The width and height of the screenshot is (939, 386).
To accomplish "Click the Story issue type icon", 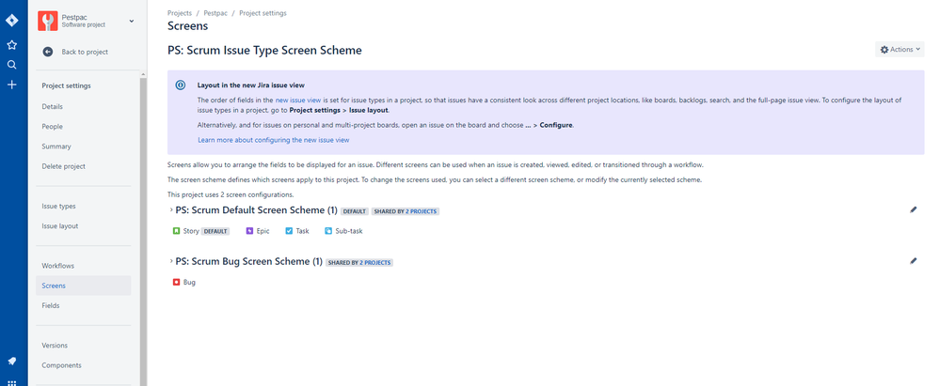I will [176, 231].
